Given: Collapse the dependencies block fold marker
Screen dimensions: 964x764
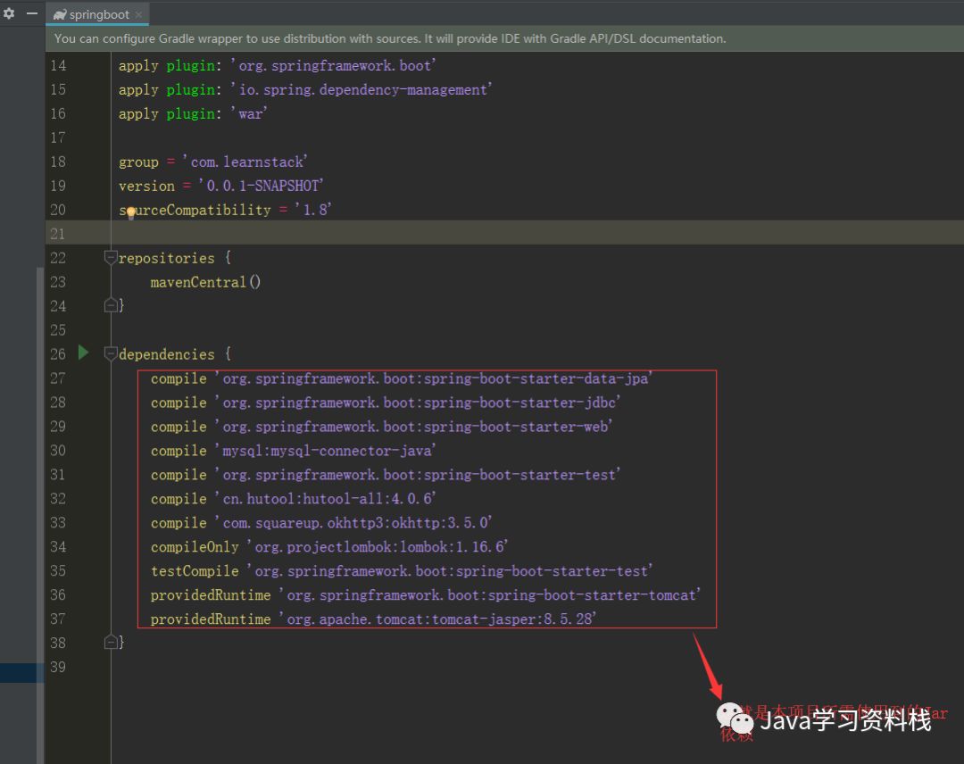Looking at the screenshot, I should [x=111, y=353].
